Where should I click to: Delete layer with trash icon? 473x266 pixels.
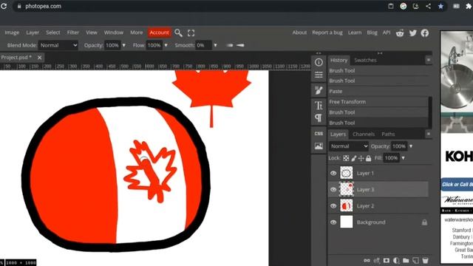tap(425, 260)
